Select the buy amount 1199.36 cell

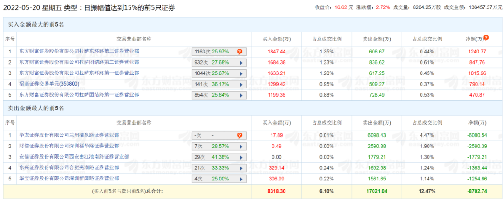(x=276, y=95)
